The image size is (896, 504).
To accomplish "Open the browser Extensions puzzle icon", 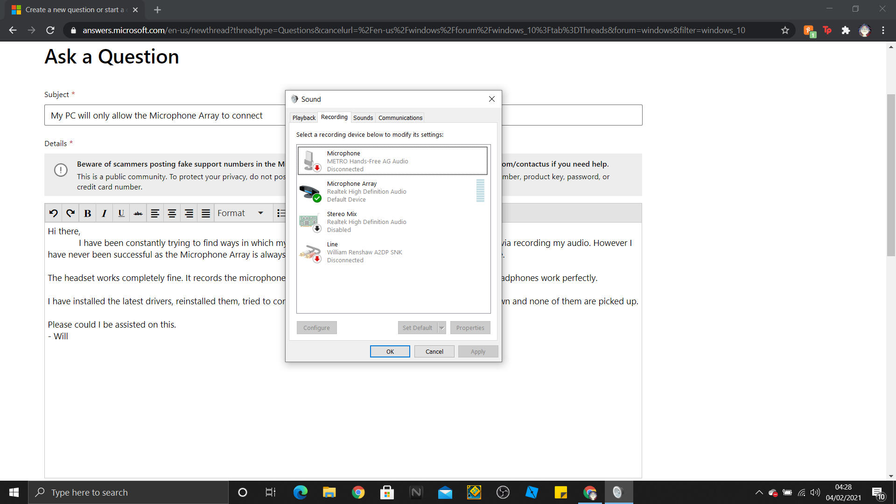I will coord(846,30).
